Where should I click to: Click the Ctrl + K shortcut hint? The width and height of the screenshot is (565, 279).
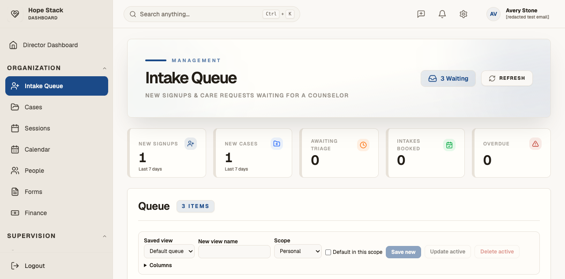coord(278,14)
